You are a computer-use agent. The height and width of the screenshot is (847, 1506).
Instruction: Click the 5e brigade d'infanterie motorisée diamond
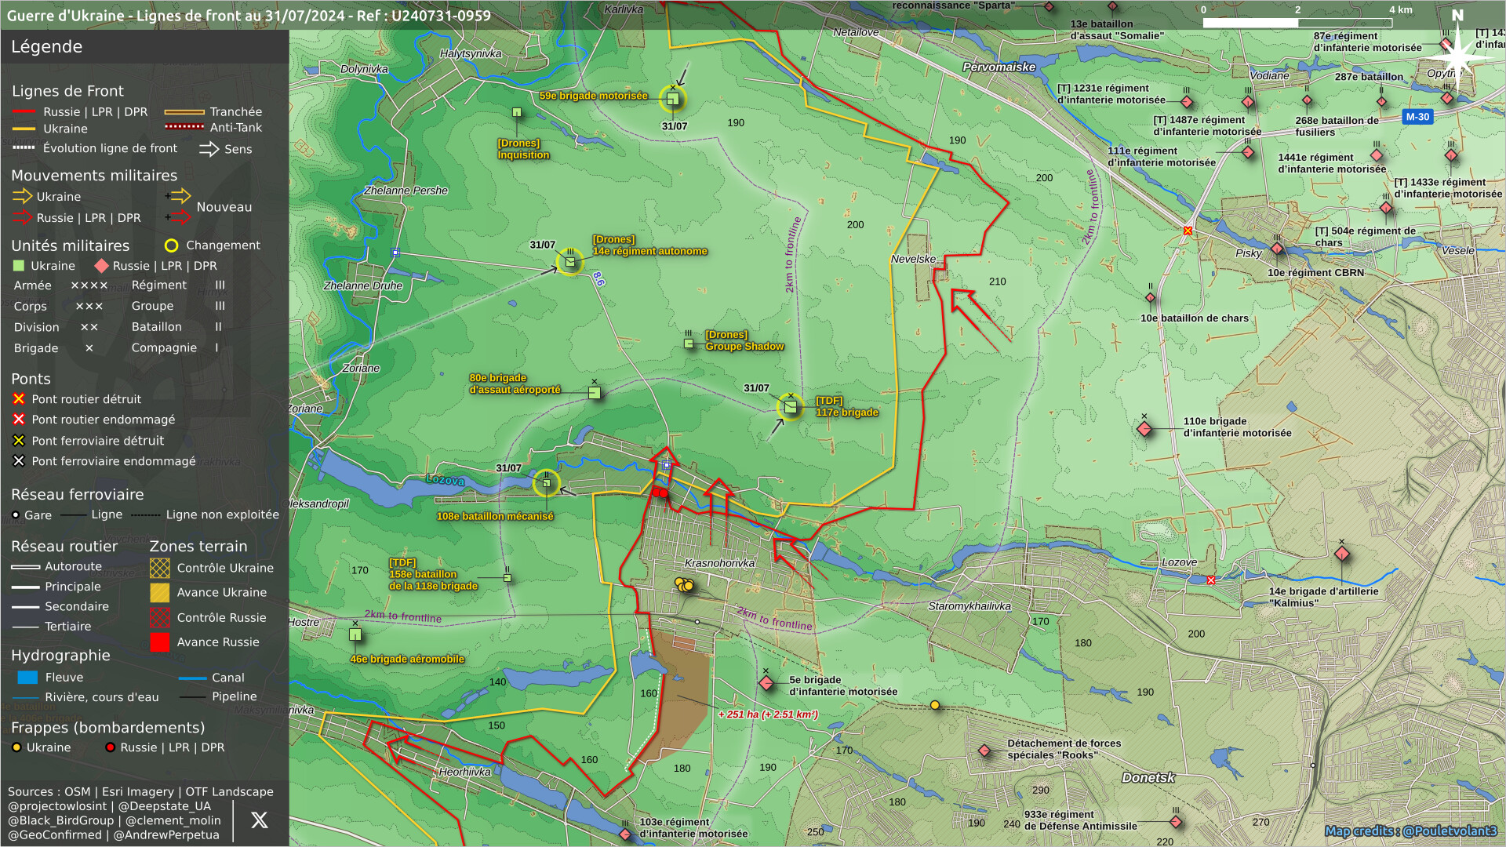click(x=766, y=683)
